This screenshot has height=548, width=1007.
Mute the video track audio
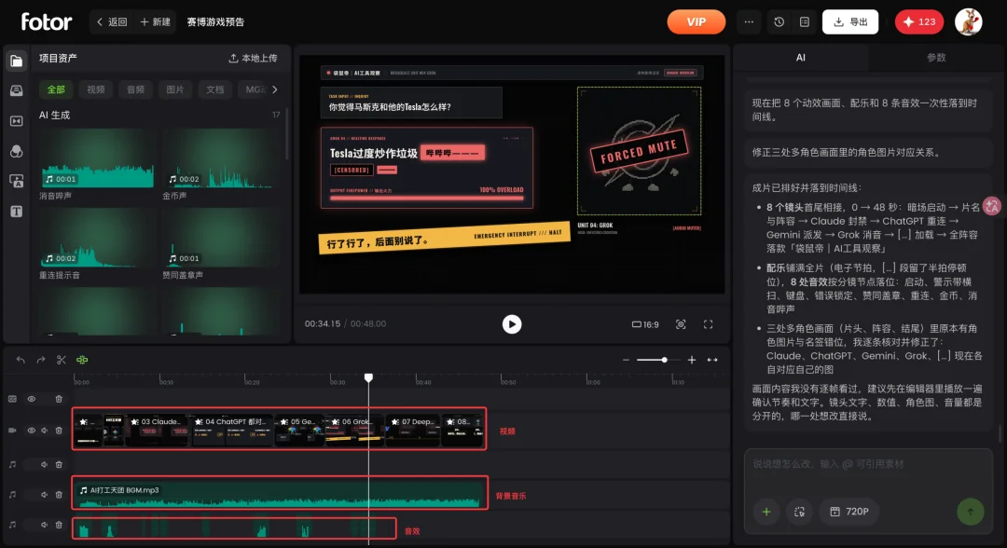click(x=45, y=431)
